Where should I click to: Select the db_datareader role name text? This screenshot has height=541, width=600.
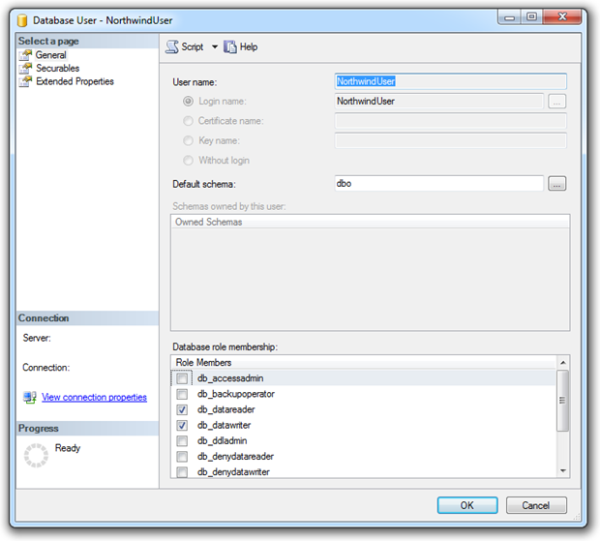pos(226,409)
